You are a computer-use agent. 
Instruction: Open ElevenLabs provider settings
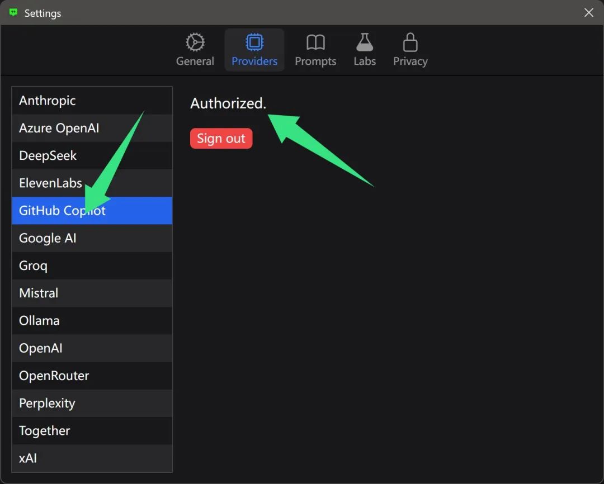coord(92,183)
